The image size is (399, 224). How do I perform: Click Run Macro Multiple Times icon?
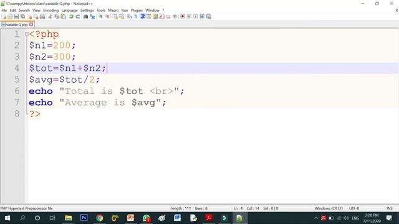(202, 17)
